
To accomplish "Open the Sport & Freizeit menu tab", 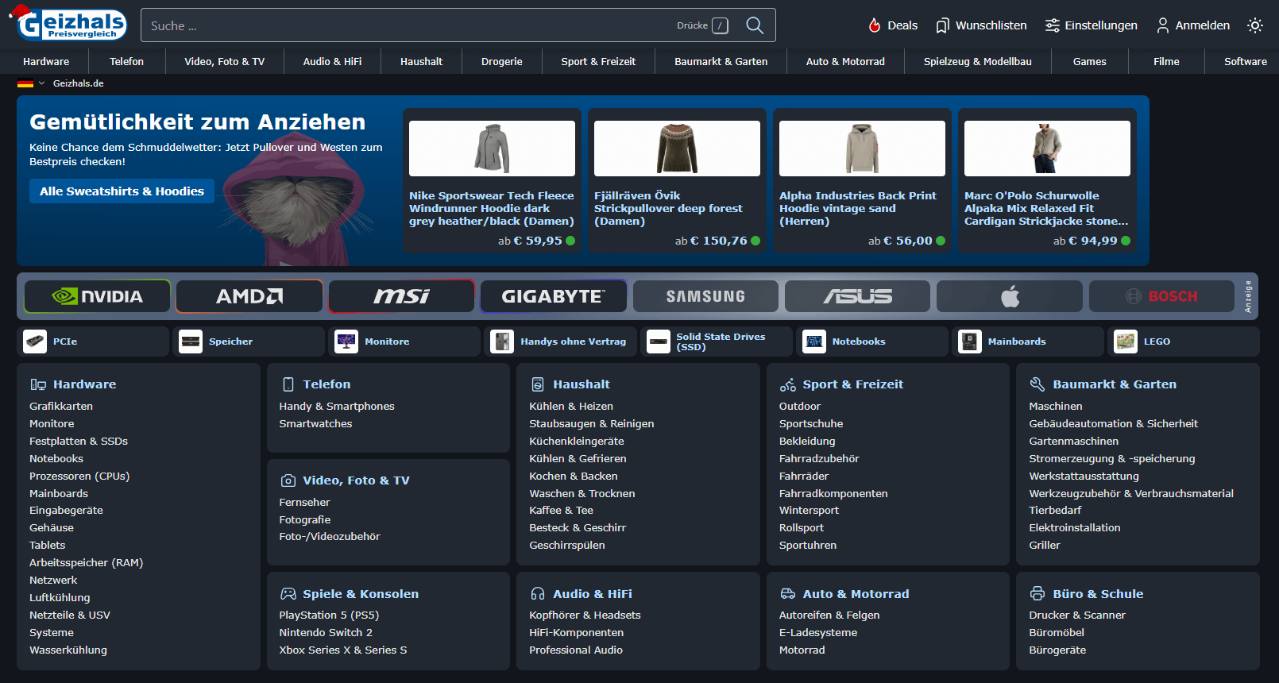I will coord(597,61).
